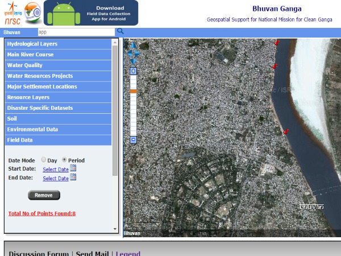Open the End Date calendar icon
The width and height of the screenshot is (341, 256).
[x=73, y=177]
